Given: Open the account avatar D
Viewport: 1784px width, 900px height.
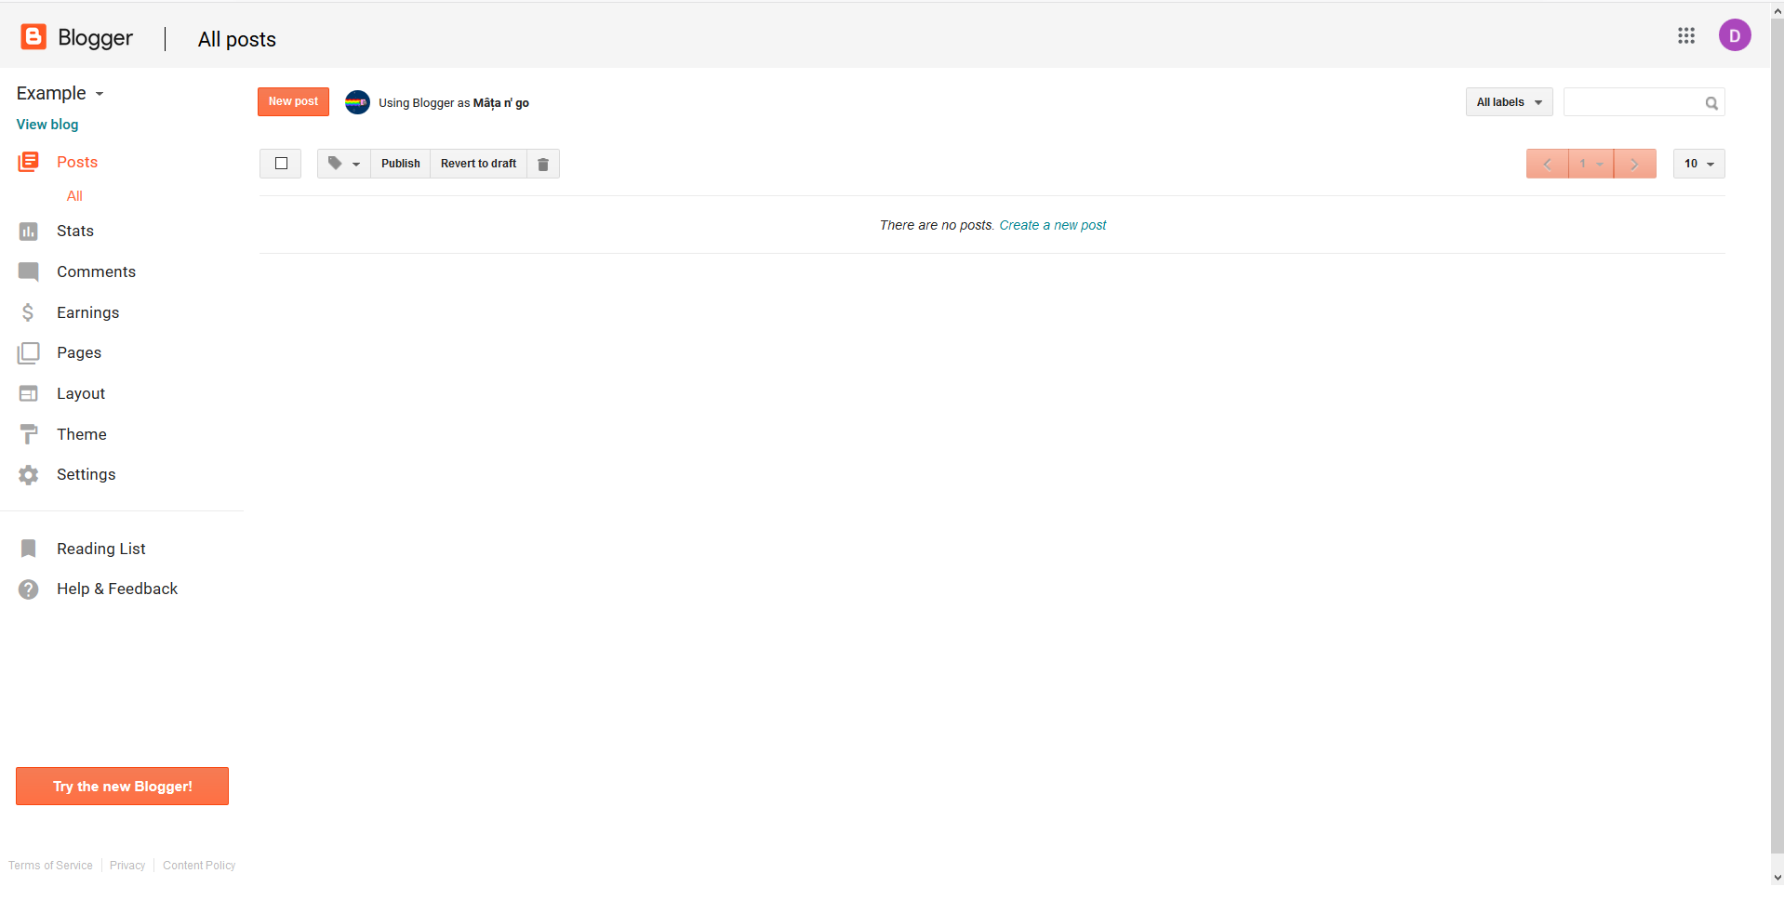Looking at the screenshot, I should 1735,35.
